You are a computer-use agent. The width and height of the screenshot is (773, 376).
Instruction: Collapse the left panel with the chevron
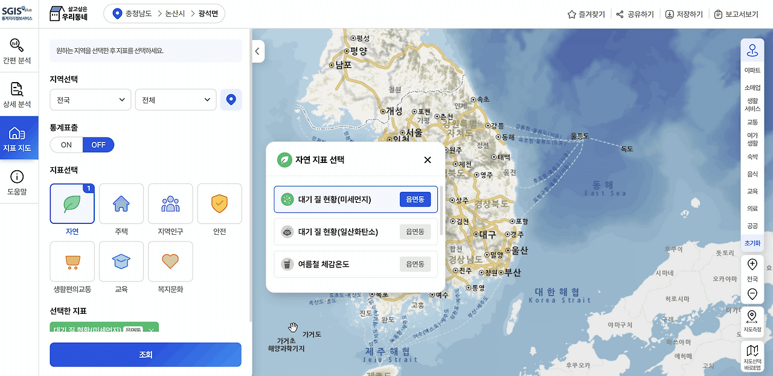pyautogui.click(x=258, y=51)
